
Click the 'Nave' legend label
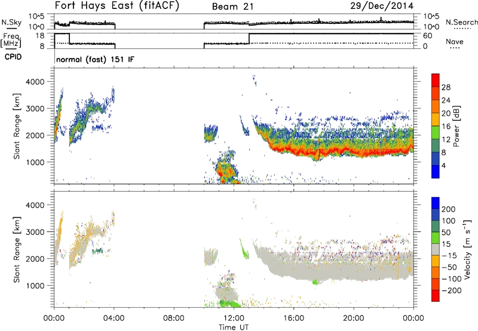(454, 42)
